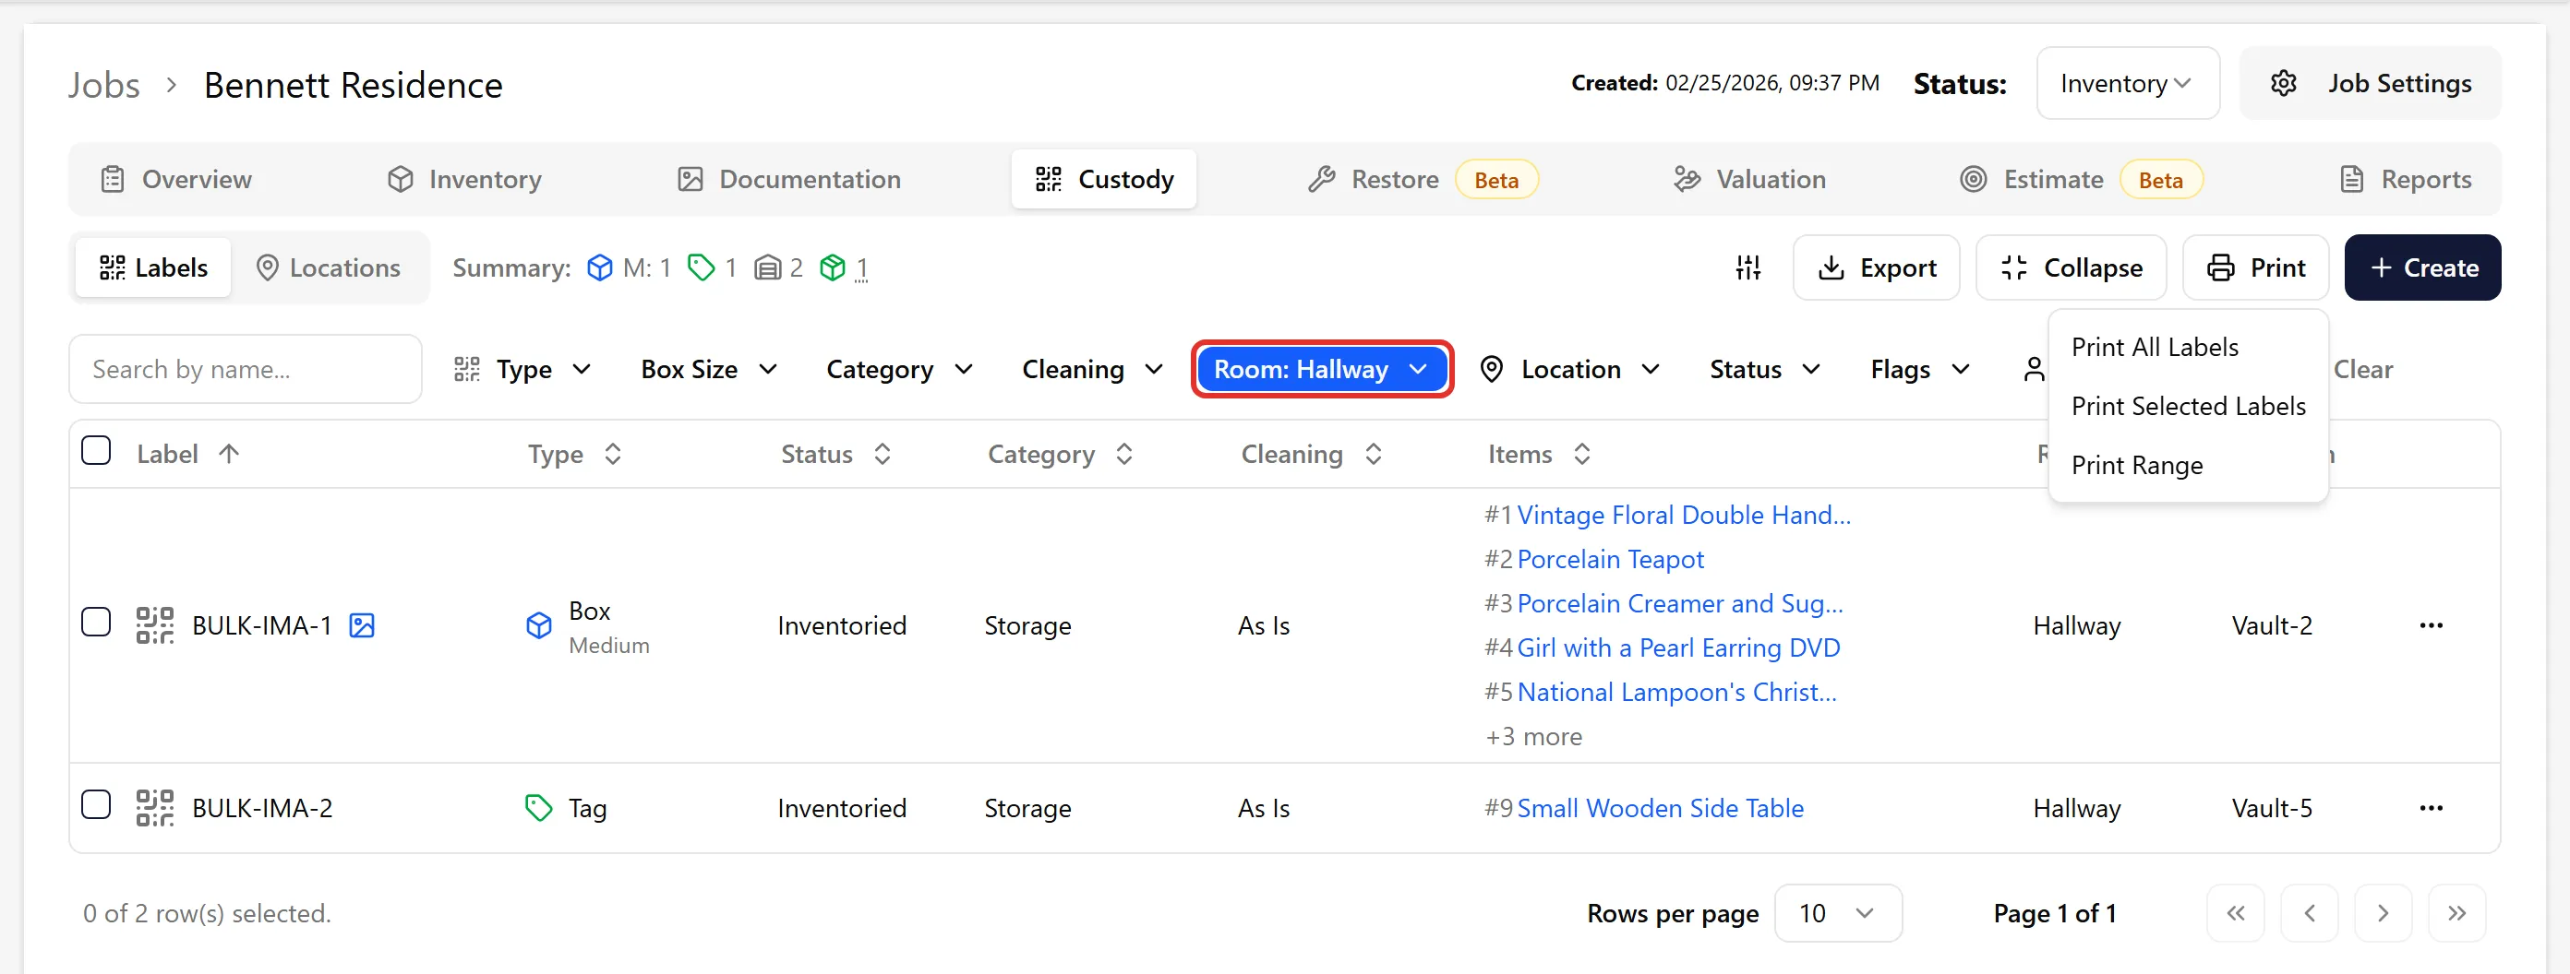Switch to Locations view toggle
Image resolution: width=2570 pixels, height=974 pixels.
tap(329, 267)
